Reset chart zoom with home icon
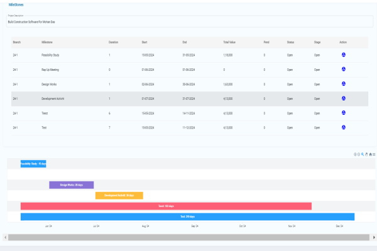The width and height of the screenshot is (377, 251). pyautogui.click(x=371, y=154)
